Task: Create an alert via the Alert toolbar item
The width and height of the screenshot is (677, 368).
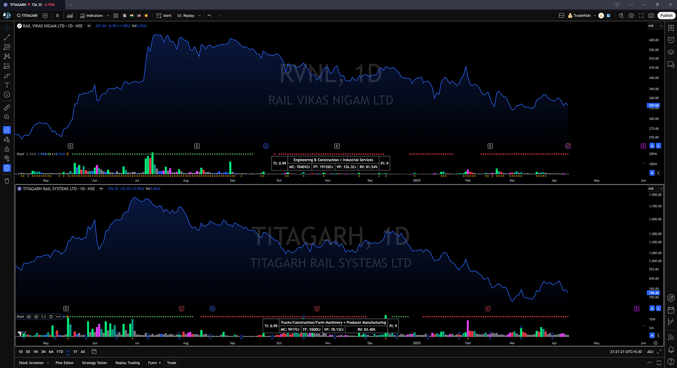Action: [164, 15]
